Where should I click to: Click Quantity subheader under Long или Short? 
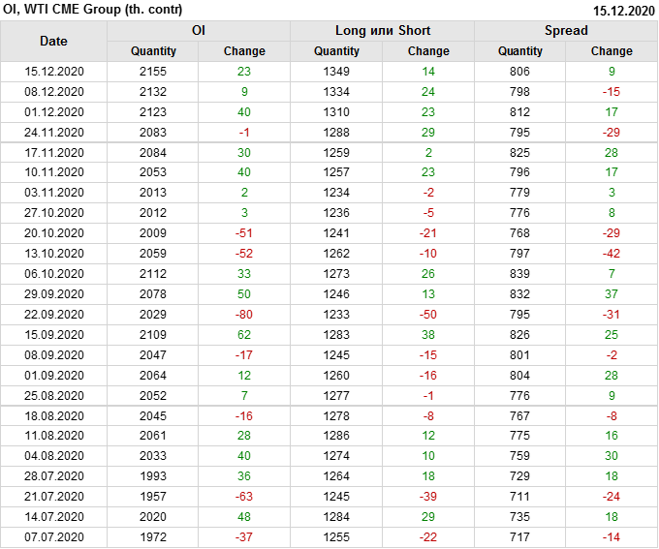pos(336,51)
